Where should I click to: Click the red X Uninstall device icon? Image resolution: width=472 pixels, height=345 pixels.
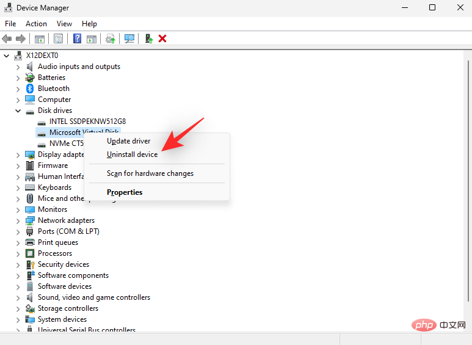[x=162, y=38]
